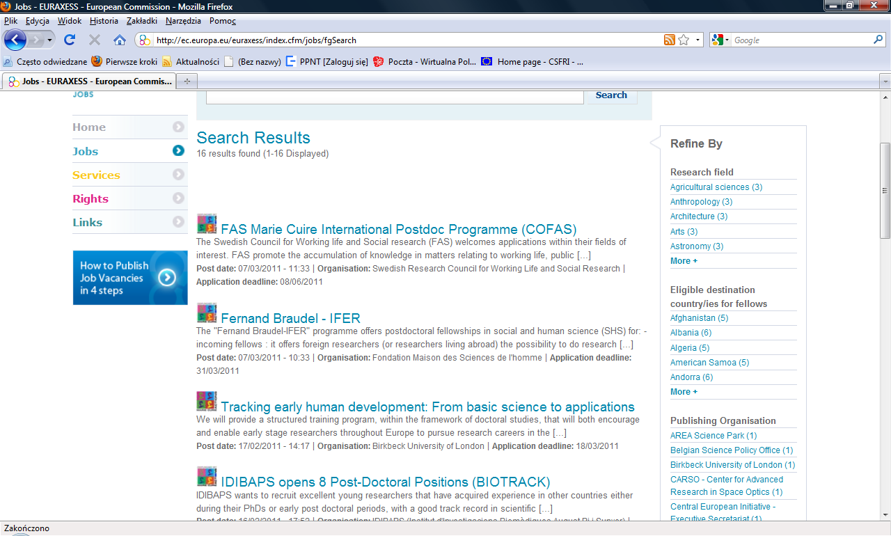Go to the home page icon

(120, 40)
